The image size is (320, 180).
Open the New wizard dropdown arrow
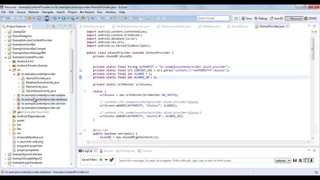(x=8, y=18)
